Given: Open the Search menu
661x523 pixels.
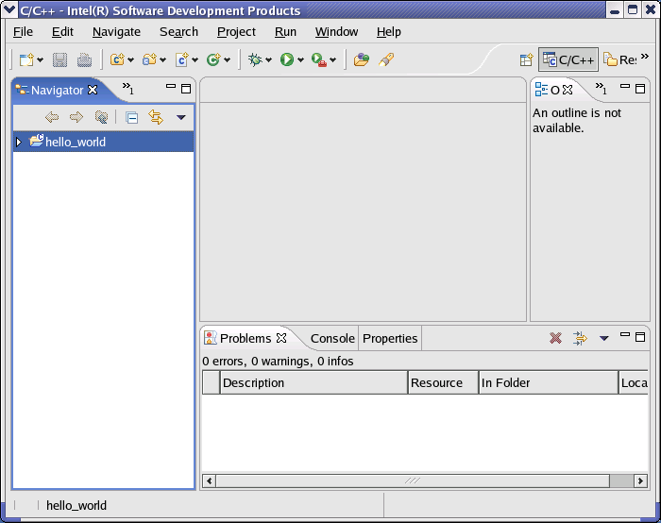Looking at the screenshot, I should (x=178, y=31).
